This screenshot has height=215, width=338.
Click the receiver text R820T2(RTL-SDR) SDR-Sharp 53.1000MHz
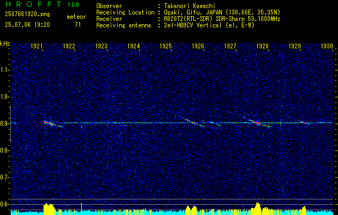[222, 19]
